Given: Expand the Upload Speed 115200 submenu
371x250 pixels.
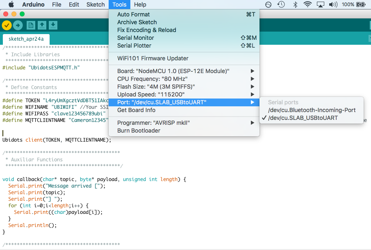Looking at the screenshot, I should (x=184, y=94).
